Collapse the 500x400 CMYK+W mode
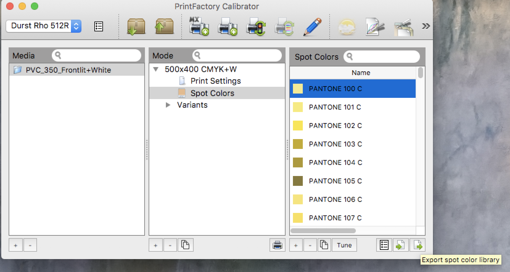The height and width of the screenshot is (272, 510). coord(156,69)
